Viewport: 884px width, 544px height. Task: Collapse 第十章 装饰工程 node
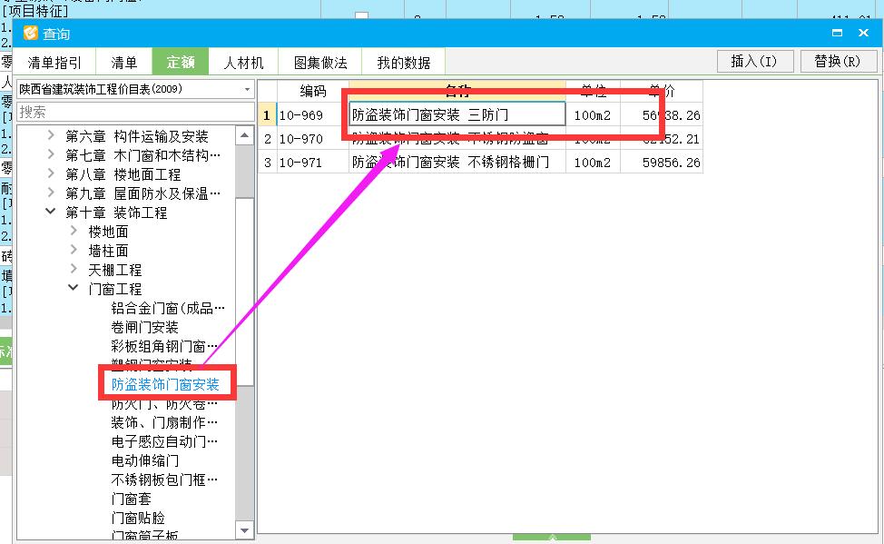[51, 213]
